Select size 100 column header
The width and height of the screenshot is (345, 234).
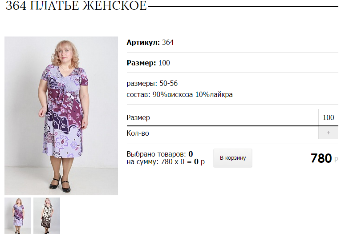coord(328,117)
